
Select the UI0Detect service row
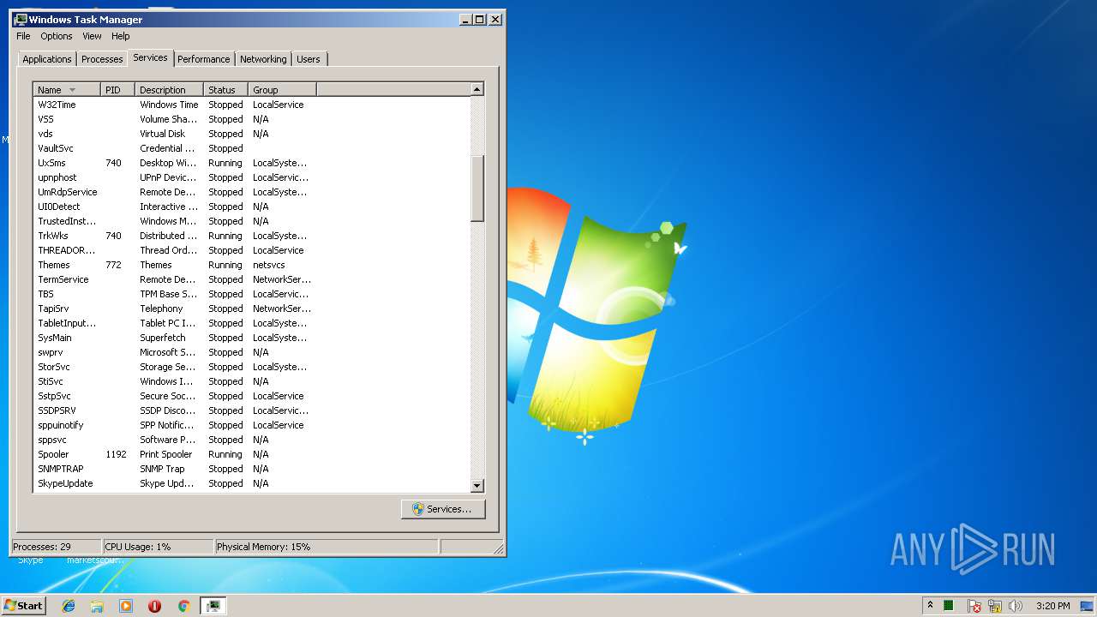pos(252,207)
